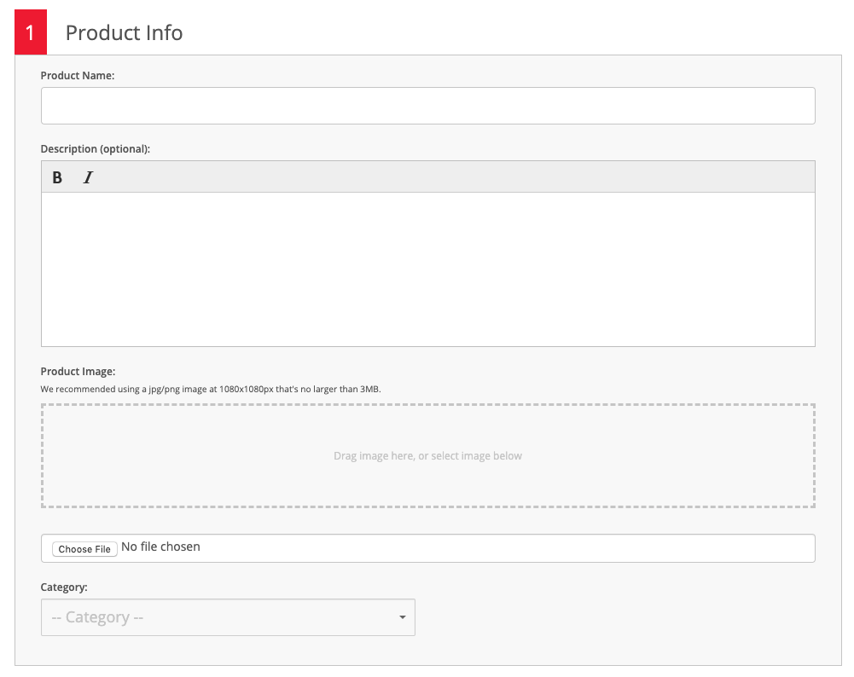
Task: Open the Category dropdown
Action: pyautogui.click(x=228, y=617)
